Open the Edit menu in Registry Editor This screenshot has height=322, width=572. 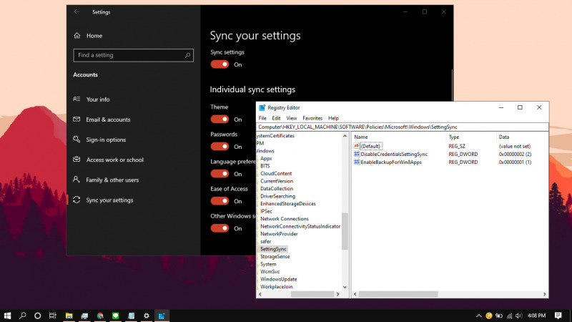tap(276, 118)
